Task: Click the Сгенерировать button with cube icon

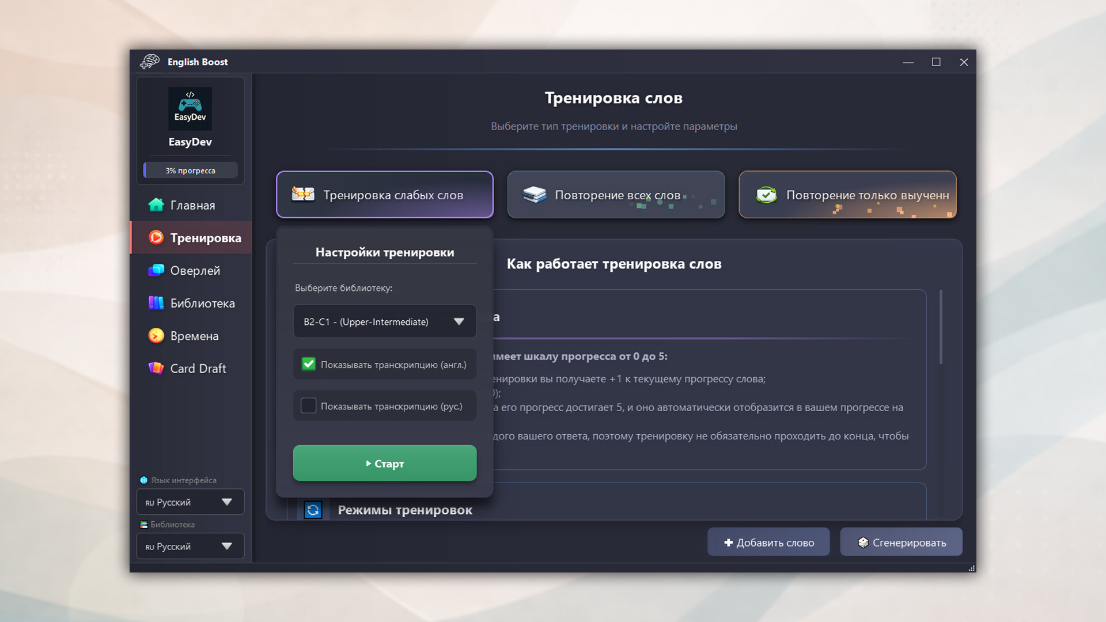Action: click(901, 542)
